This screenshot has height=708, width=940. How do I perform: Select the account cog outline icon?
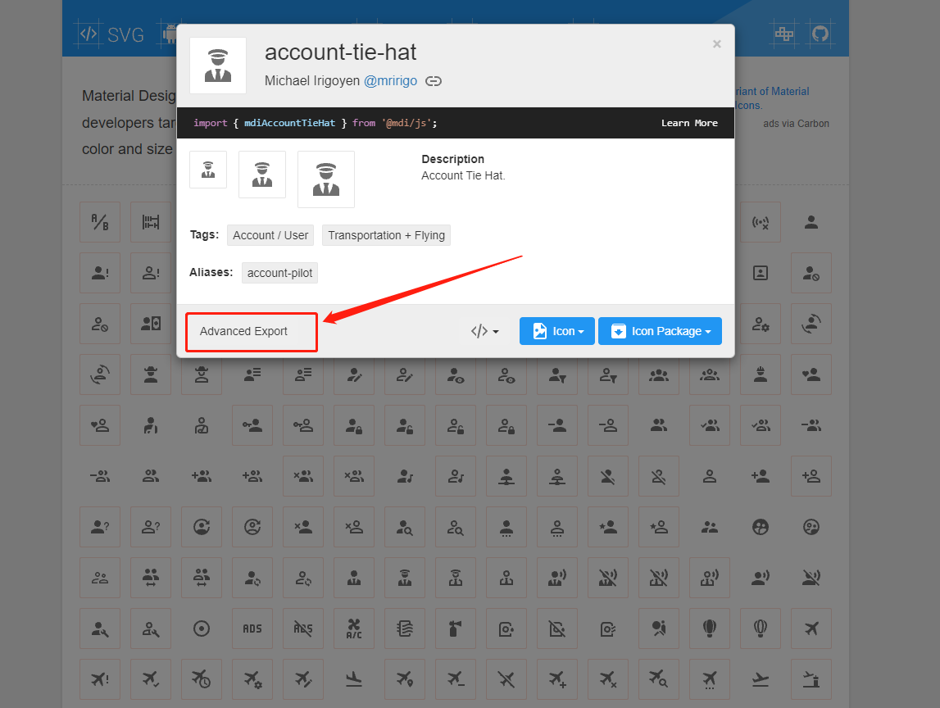point(761,324)
